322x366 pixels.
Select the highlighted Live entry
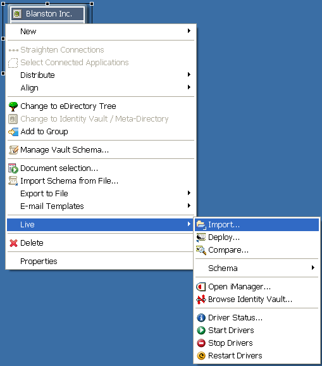tap(101, 225)
